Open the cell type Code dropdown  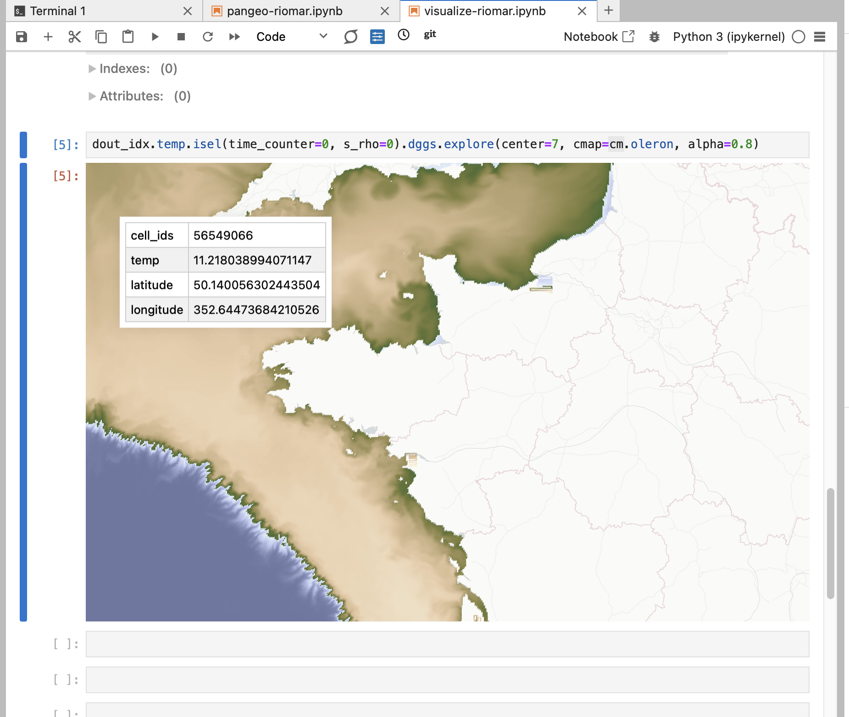pyautogui.click(x=292, y=37)
